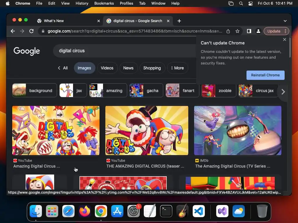The image size is (298, 223).
Task: Open Shopping results
Action: 152,68
